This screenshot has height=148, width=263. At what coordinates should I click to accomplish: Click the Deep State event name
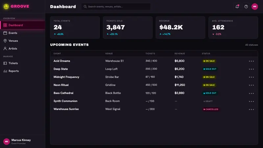[x=60, y=69]
